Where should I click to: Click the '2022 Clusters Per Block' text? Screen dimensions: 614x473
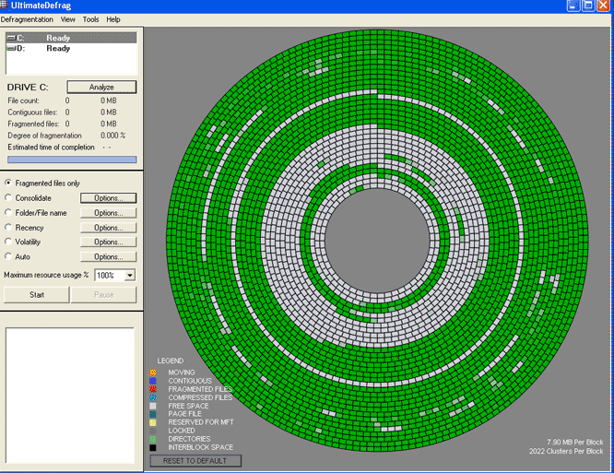click(566, 451)
